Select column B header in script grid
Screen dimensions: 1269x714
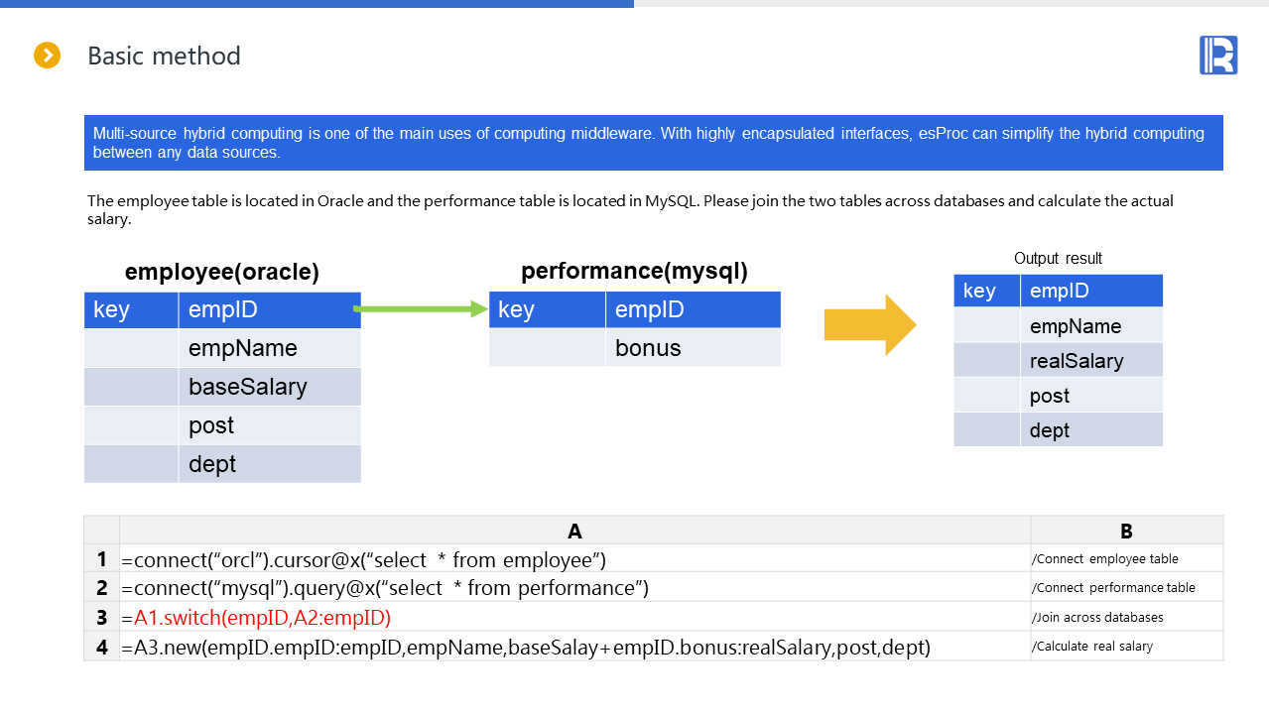pyautogui.click(x=1126, y=531)
